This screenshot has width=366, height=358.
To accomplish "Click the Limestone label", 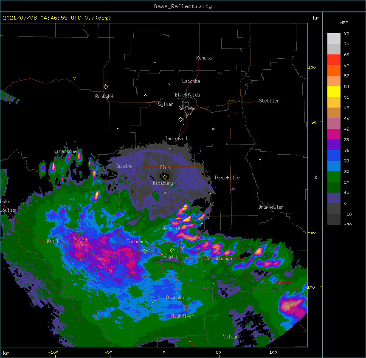I will tap(65, 151).
